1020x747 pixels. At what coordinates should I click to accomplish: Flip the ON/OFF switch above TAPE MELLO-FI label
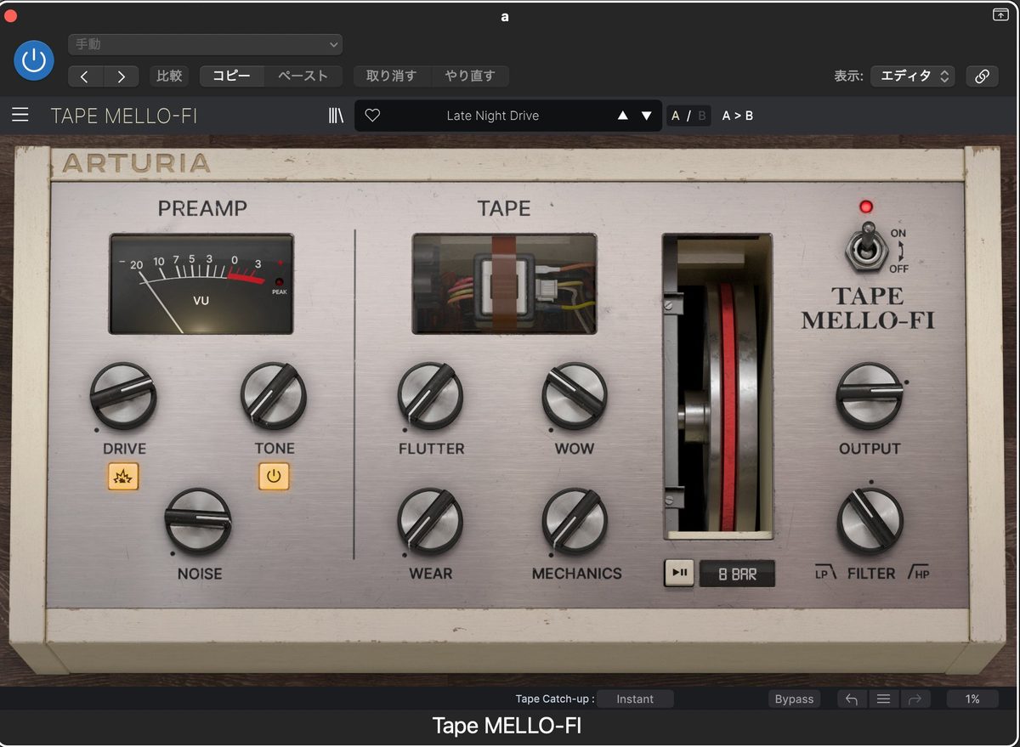tap(868, 251)
